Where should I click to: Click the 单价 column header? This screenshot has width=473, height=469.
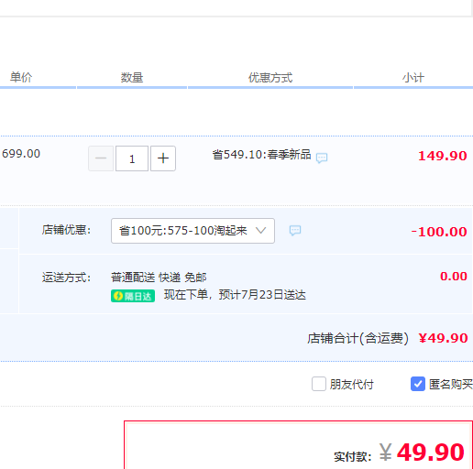tap(21, 77)
